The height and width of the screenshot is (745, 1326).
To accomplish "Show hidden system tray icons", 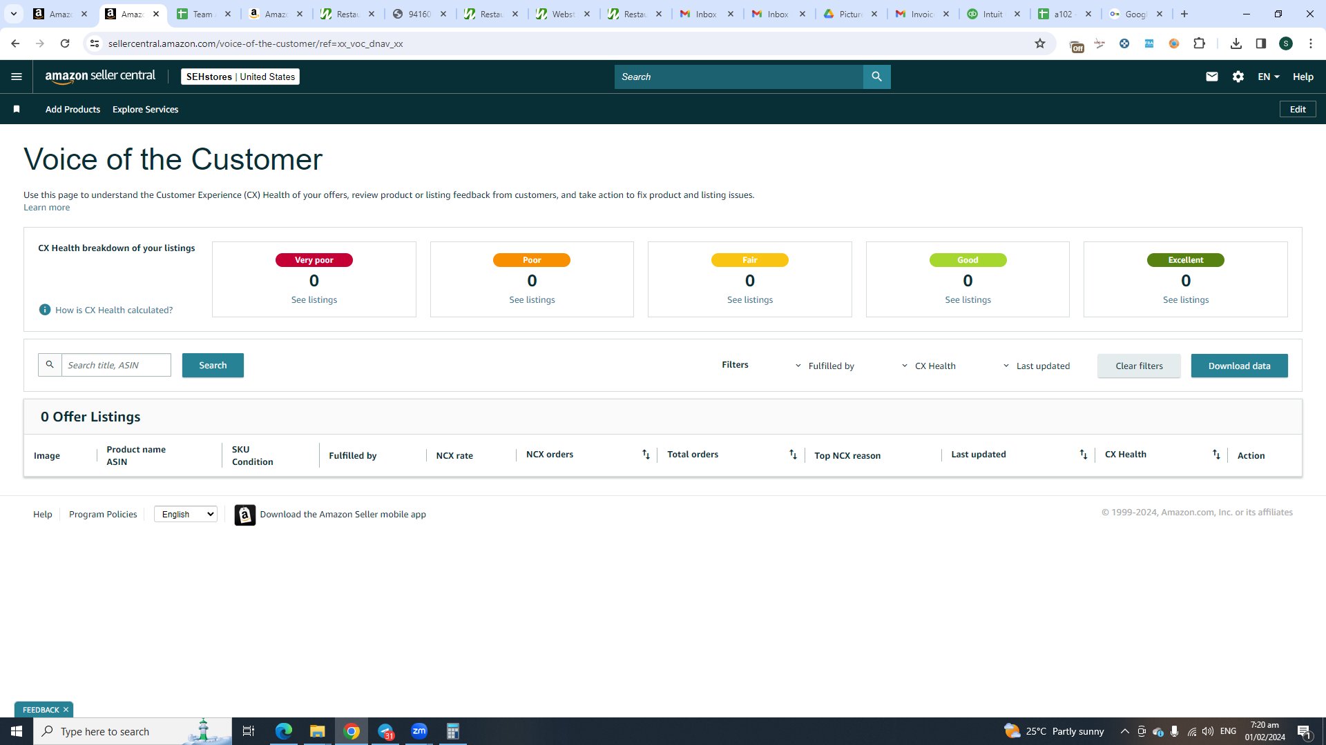I will (x=1124, y=731).
